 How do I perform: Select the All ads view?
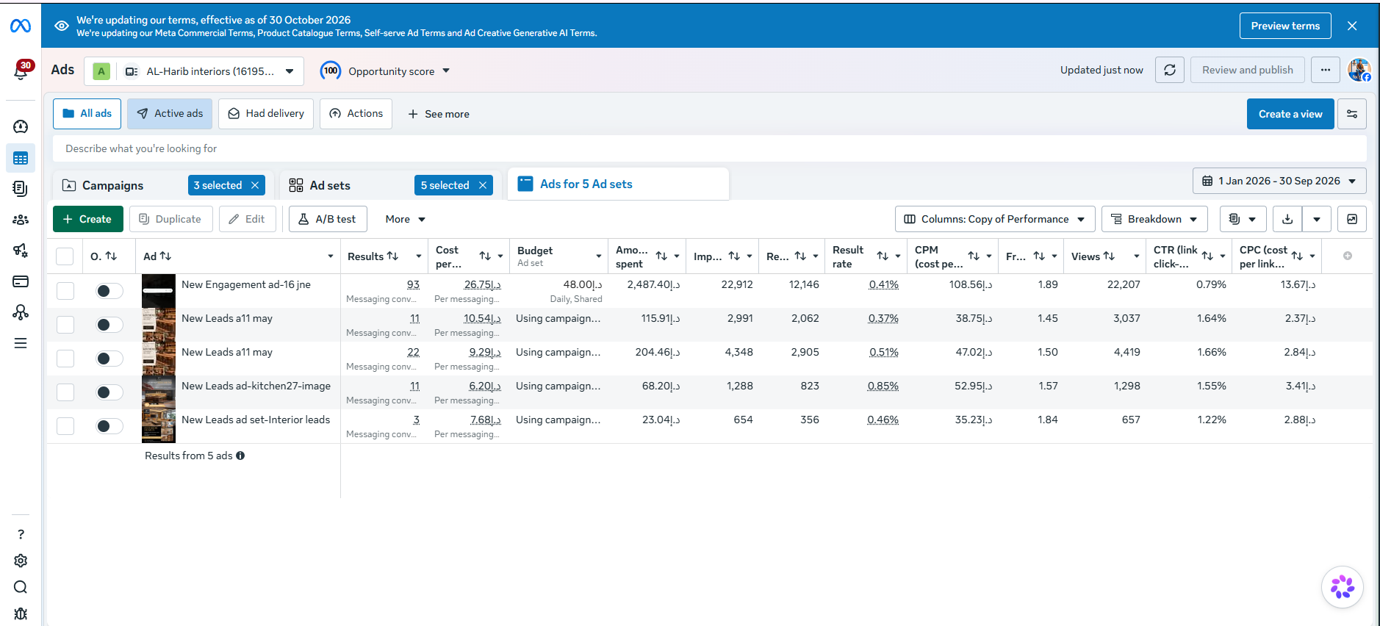[x=87, y=114]
